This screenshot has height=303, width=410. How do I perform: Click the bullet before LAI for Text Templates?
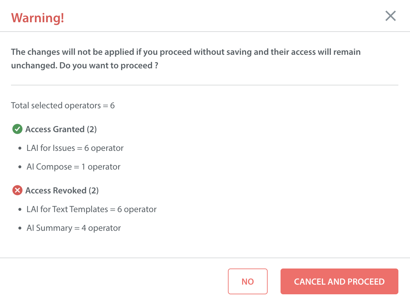pos(20,210)
